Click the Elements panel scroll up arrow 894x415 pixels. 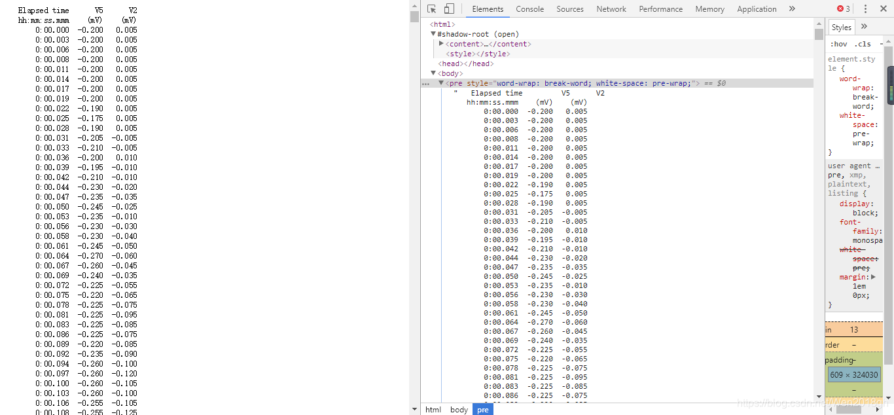[819, 24]
